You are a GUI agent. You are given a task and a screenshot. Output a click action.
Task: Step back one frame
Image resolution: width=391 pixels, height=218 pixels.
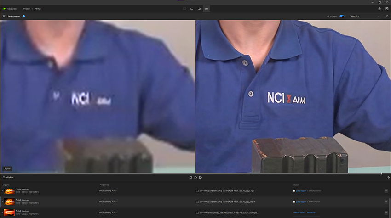pos(190,178)
